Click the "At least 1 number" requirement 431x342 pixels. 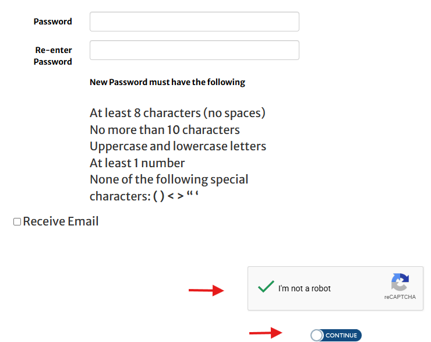pyautogui.click(x=137, y=163)
